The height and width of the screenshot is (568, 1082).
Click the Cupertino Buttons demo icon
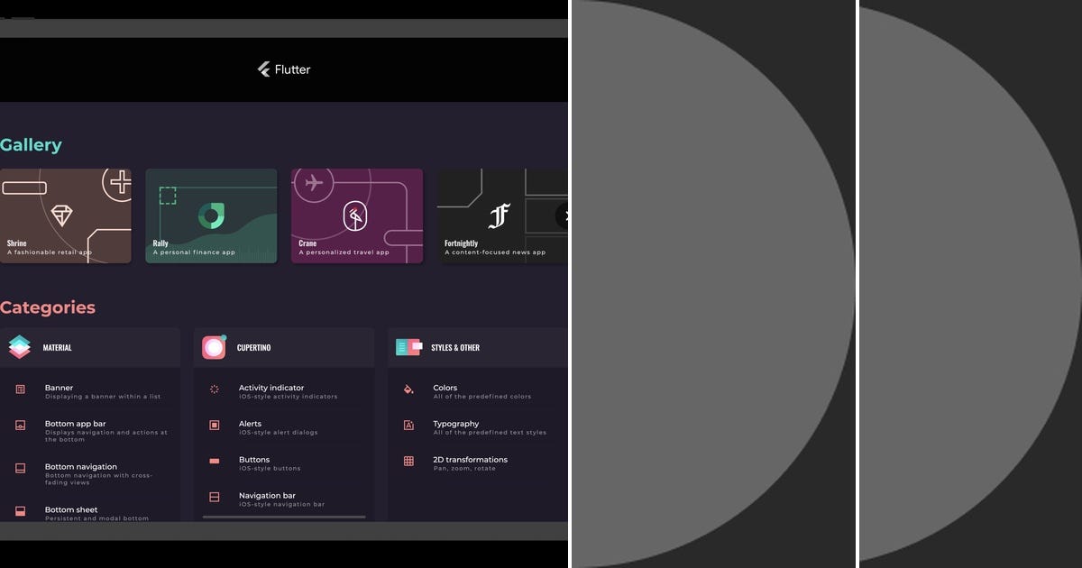point(215,461)
